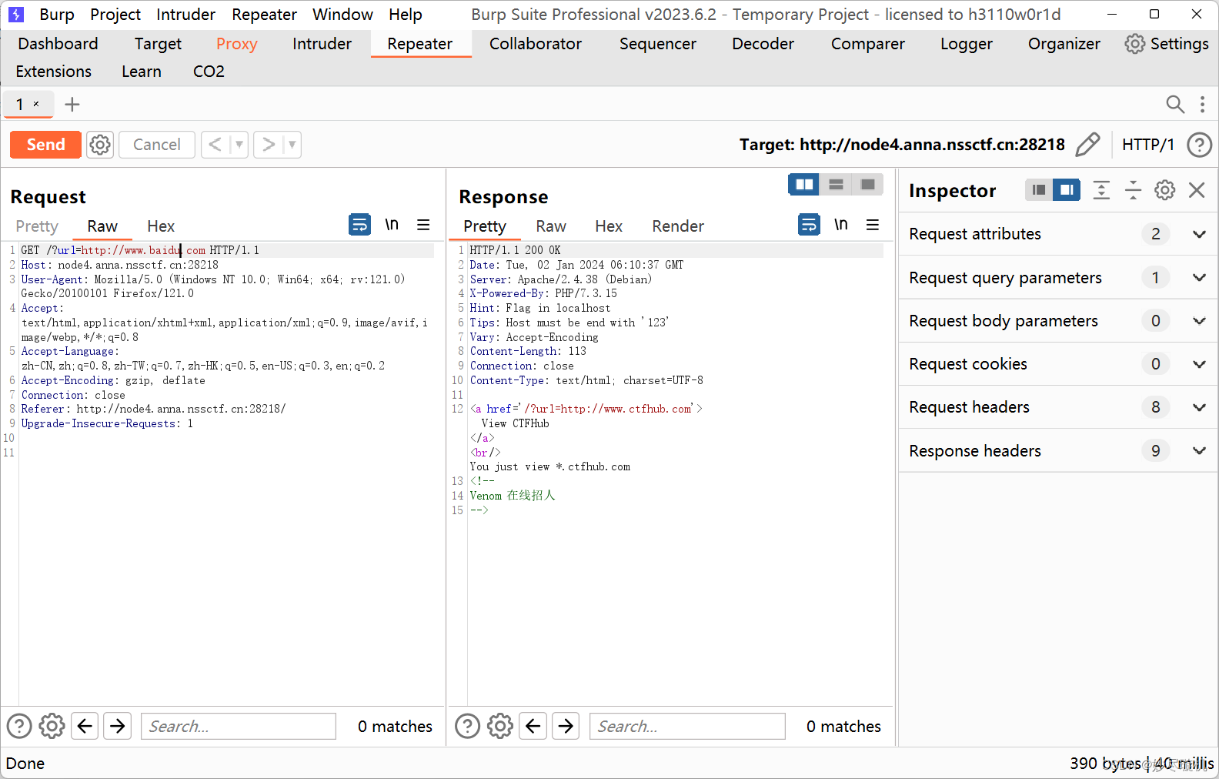Expand Request cookies section
The width and height of the screenshot is (1219, 779).
(1058, 364)
